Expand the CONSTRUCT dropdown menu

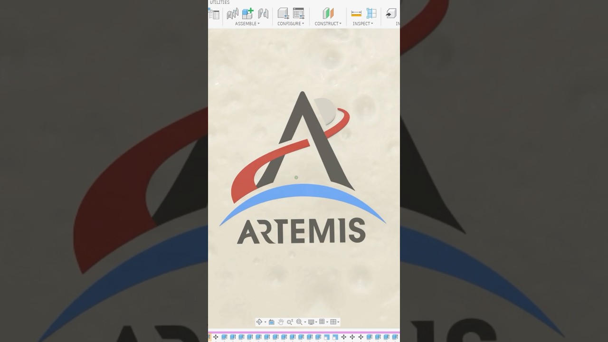coord(328,24)
